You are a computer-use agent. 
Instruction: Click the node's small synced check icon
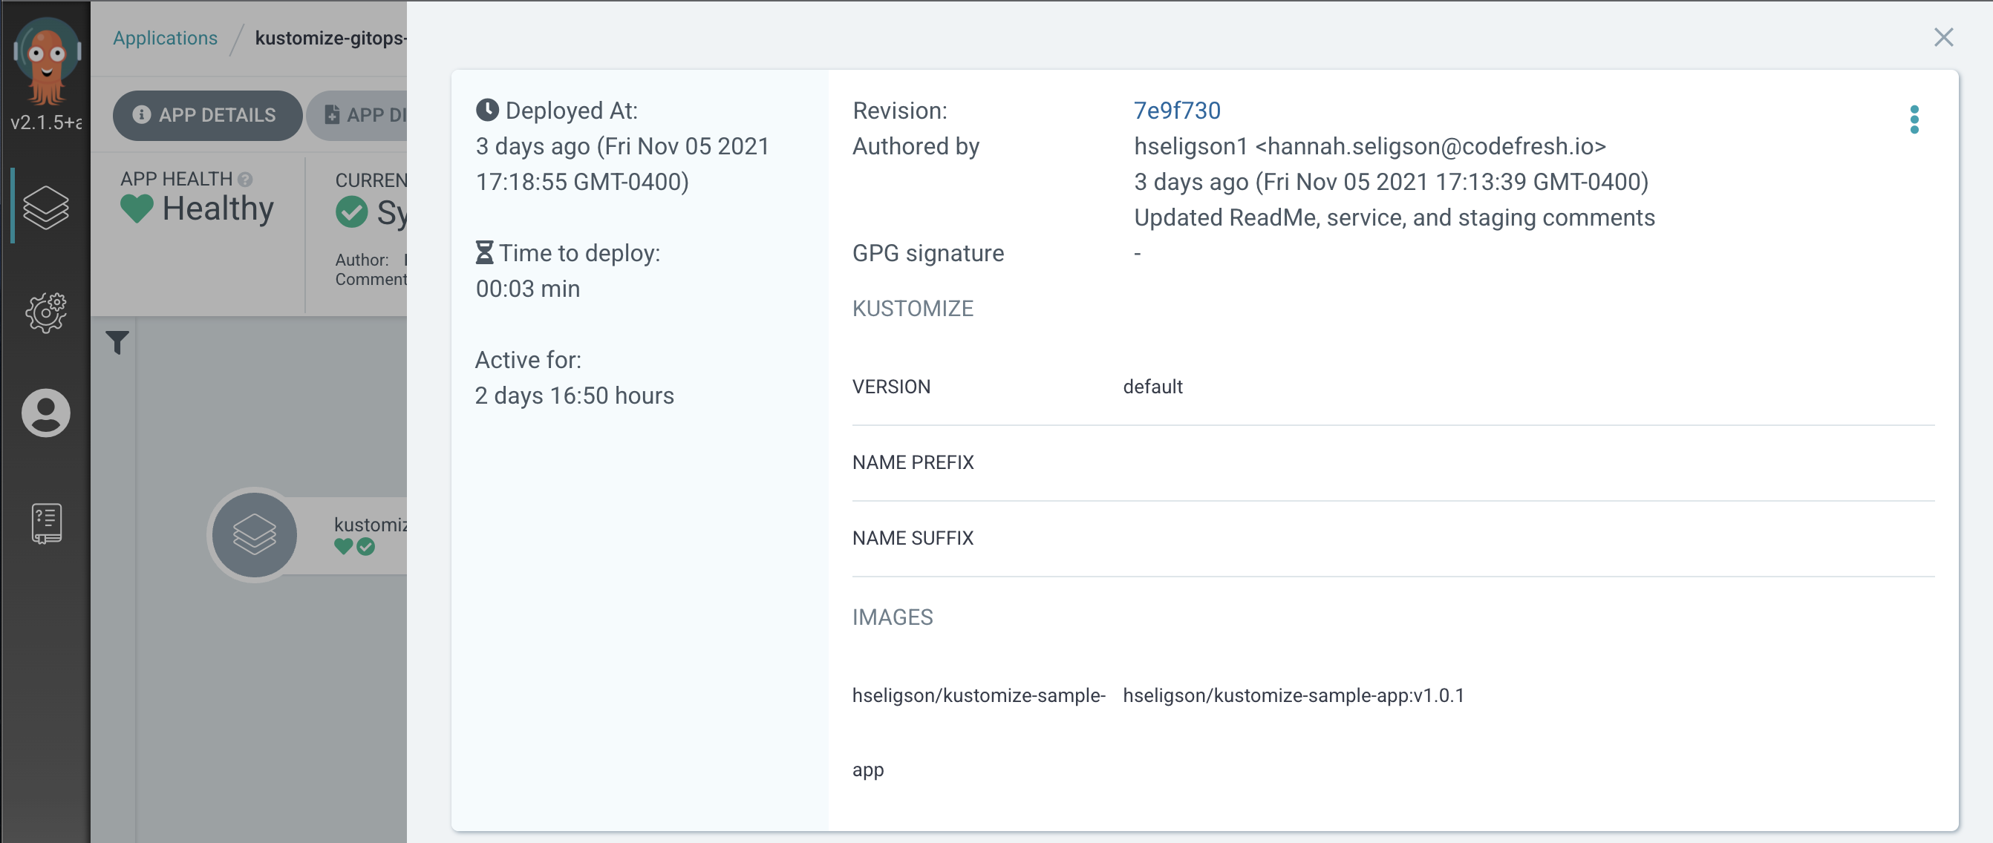pos(366,547)
